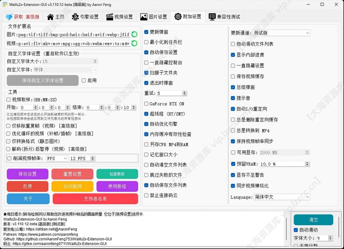Click the orange 访问官网 button

point(72,187)
